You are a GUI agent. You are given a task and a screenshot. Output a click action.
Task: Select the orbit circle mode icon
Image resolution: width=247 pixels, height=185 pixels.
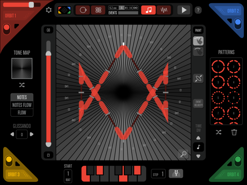[x=83, y=10]
